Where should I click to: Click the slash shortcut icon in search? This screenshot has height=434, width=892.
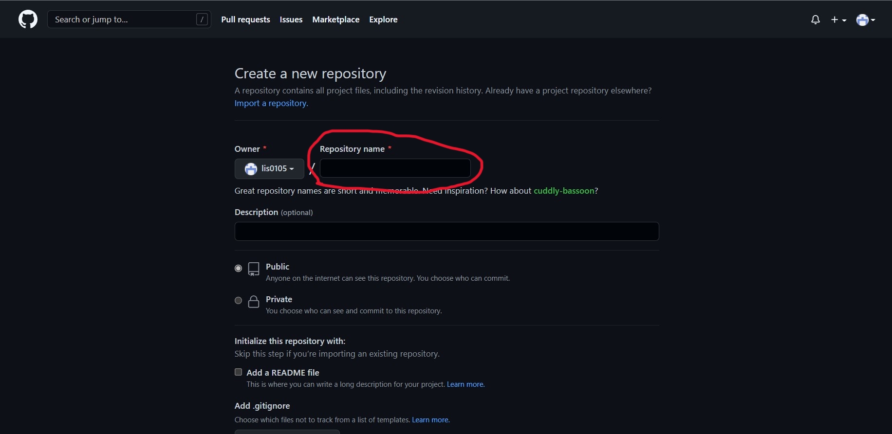(202, 19)
